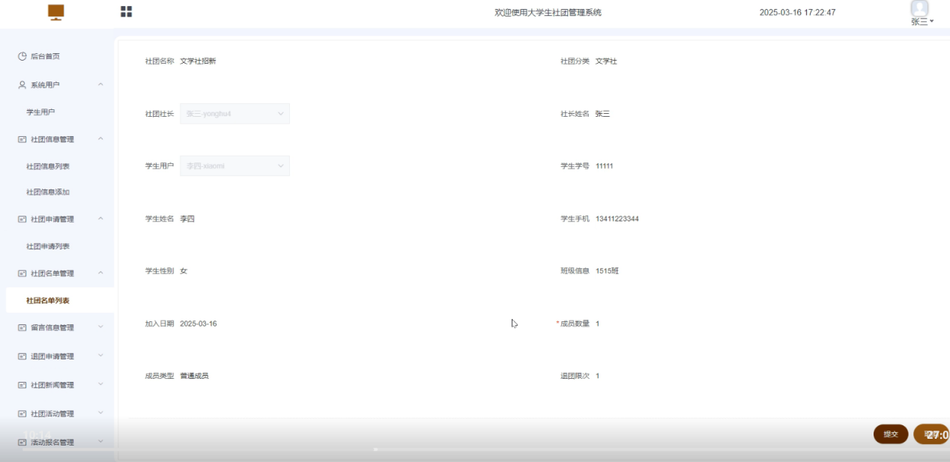Collapse the 社团信息管理 section with its chevron

100,139
